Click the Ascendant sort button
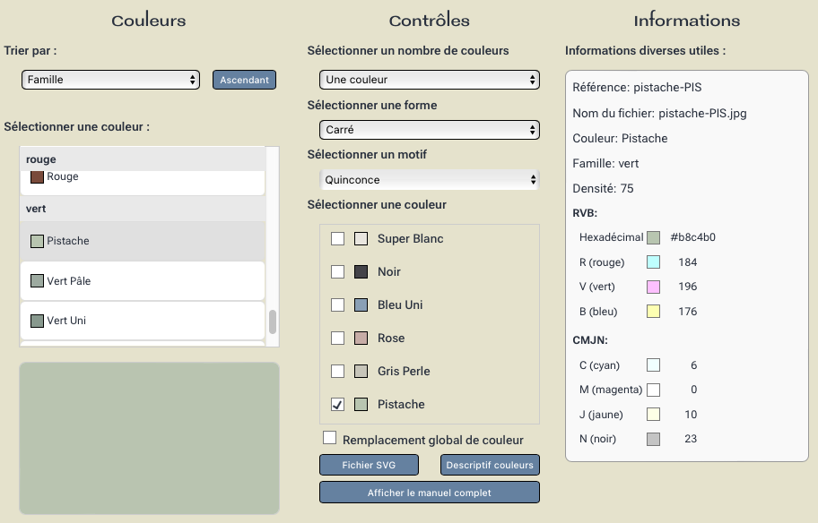818x523 pixels. pos(244,80)
